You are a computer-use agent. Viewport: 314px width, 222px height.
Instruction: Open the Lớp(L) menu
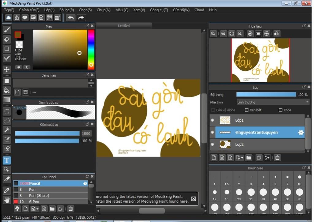coord(49,10)
